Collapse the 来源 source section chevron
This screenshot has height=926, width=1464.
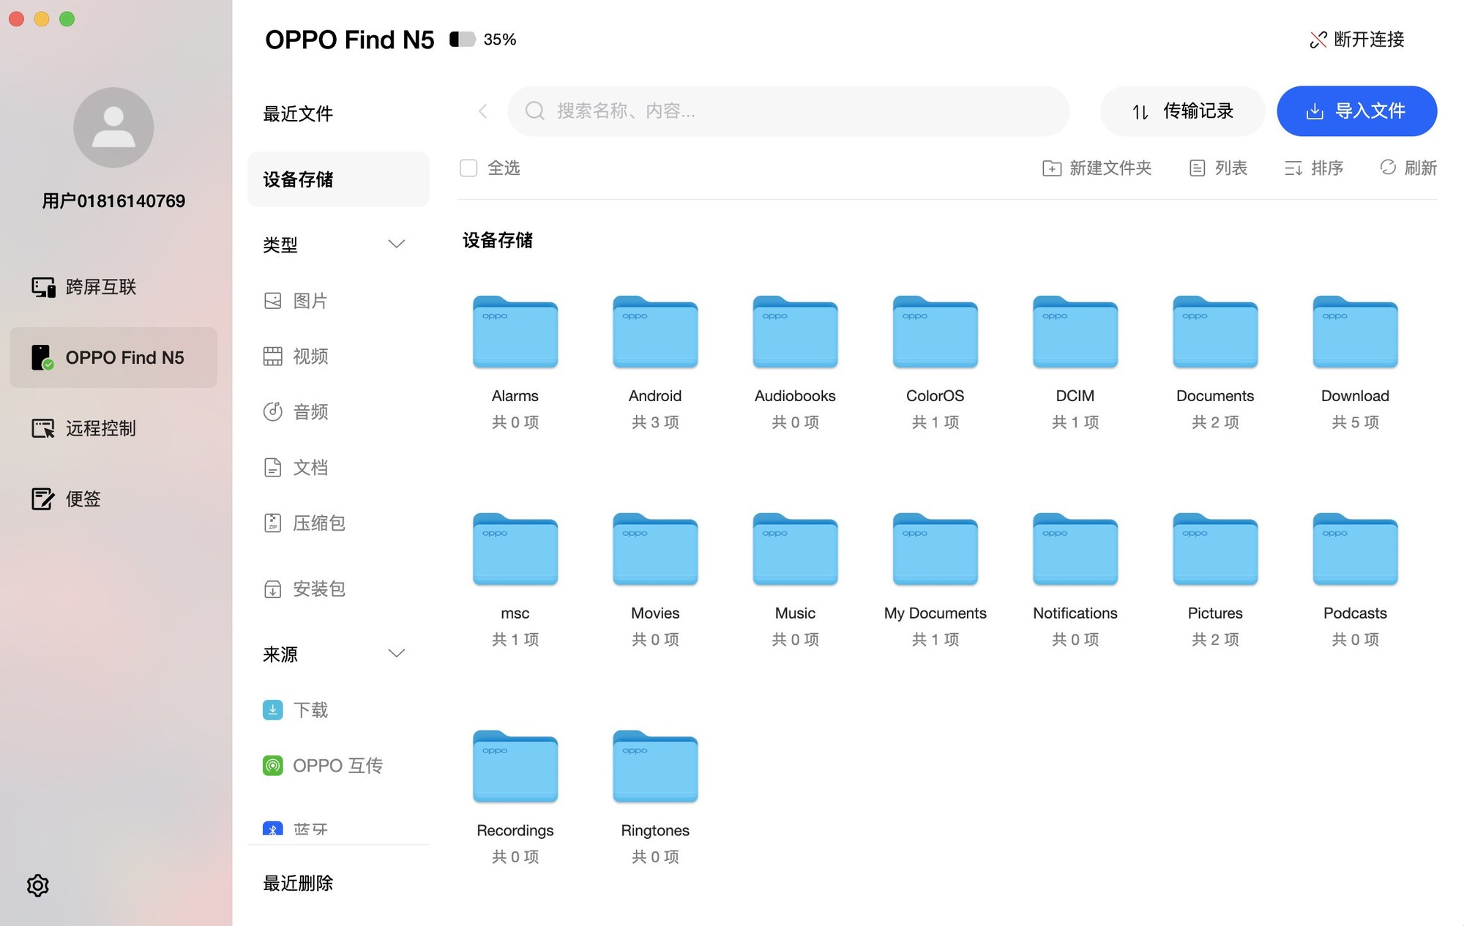[396, 653]
